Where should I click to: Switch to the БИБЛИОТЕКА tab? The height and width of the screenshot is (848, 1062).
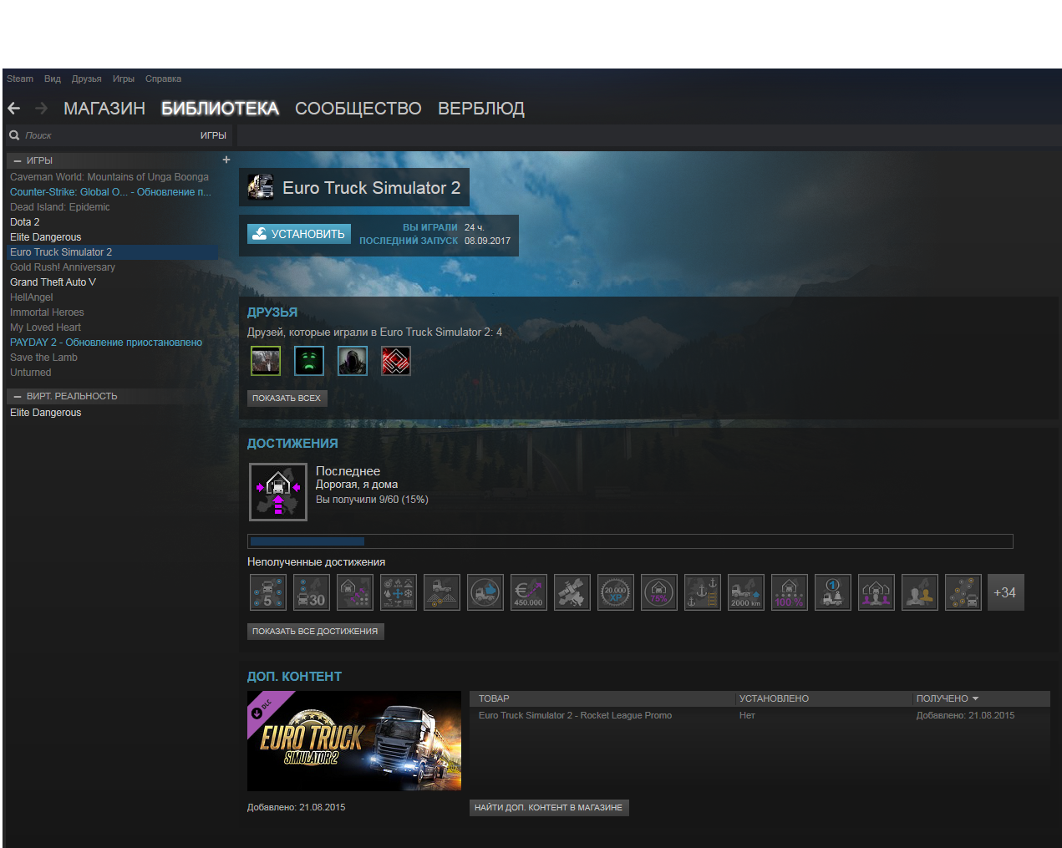[x=220, y=109]
